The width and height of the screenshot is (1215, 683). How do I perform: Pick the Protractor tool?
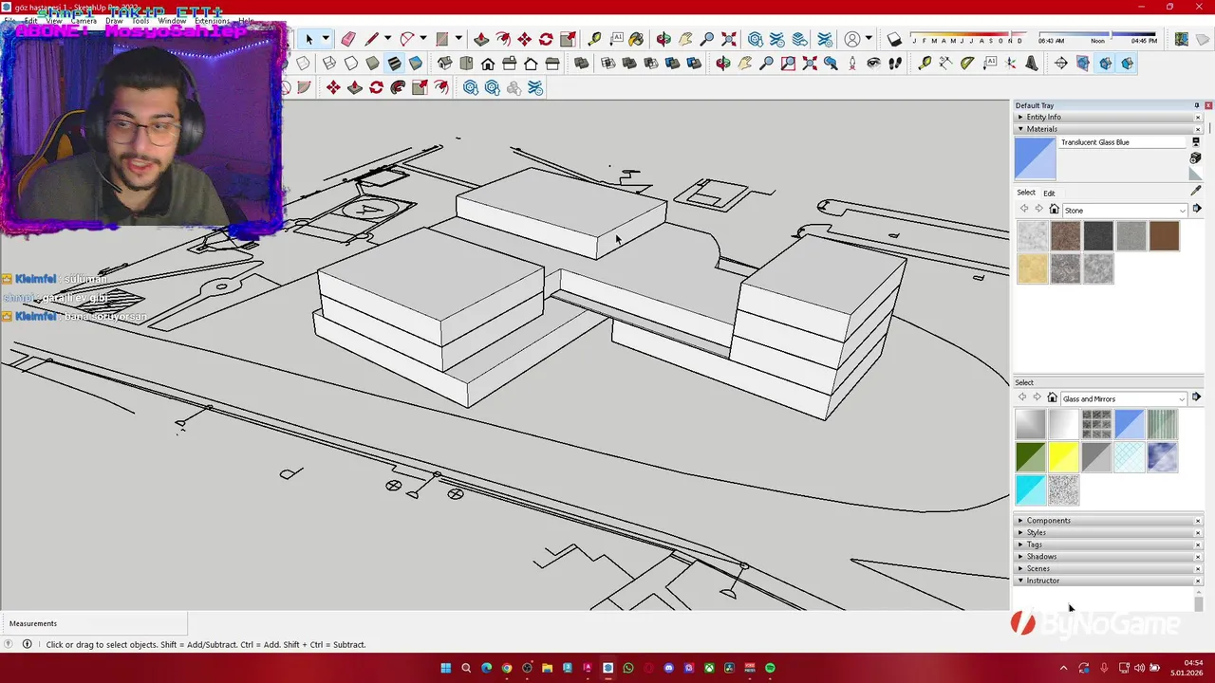(967, 64)
